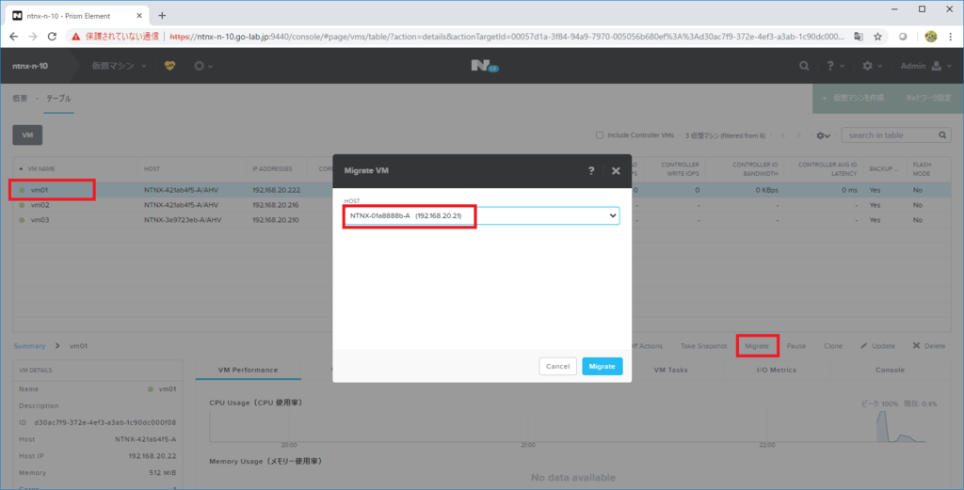Select the vm03 row
This screenshot has width=964, height=490.
tap(481, 220)
